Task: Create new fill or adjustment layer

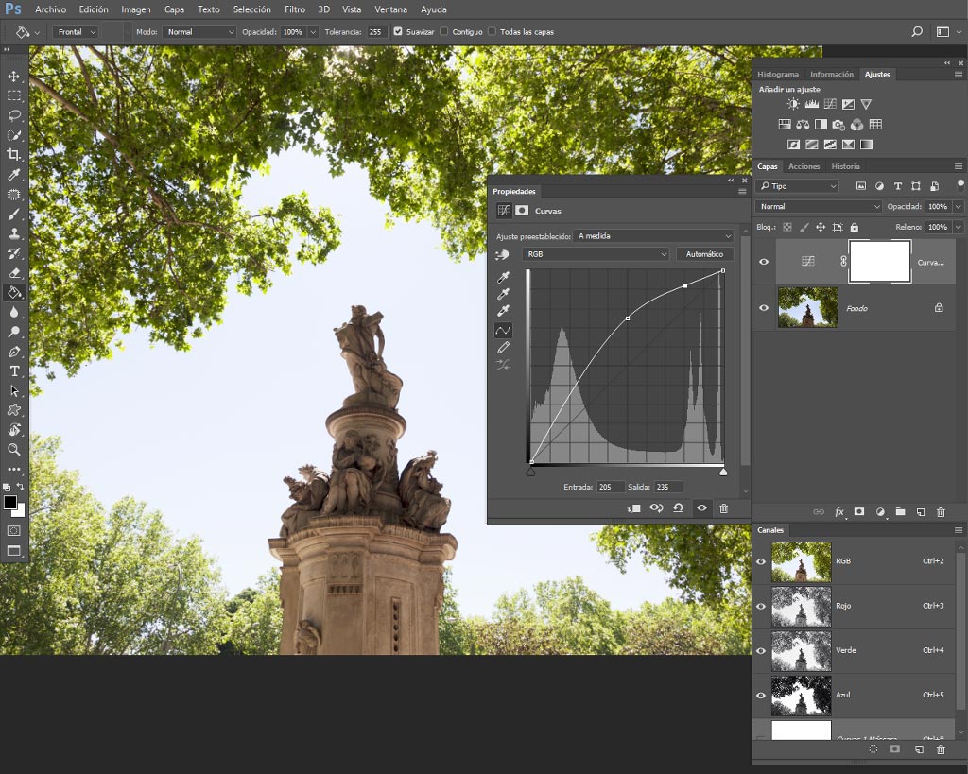Action: [x=880, y=511]
